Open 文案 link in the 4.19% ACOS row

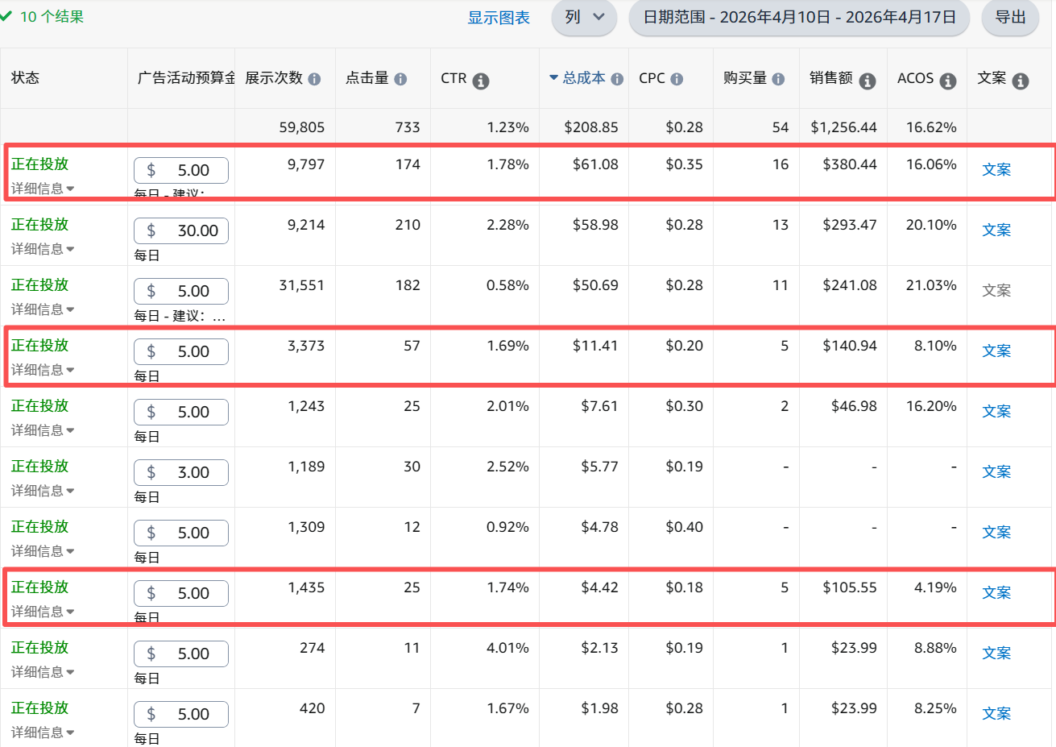(x=996, y=593)
